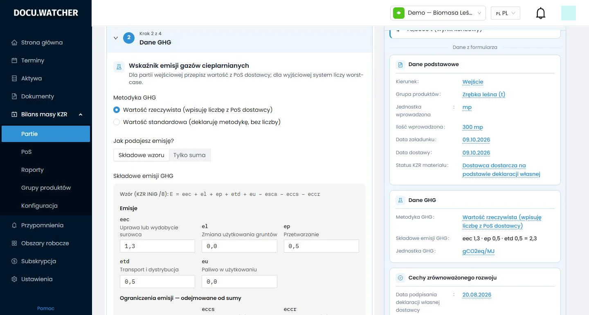Click the green Demo organization logo
This screenshot has width=589, height=315.
coord(399,13)
